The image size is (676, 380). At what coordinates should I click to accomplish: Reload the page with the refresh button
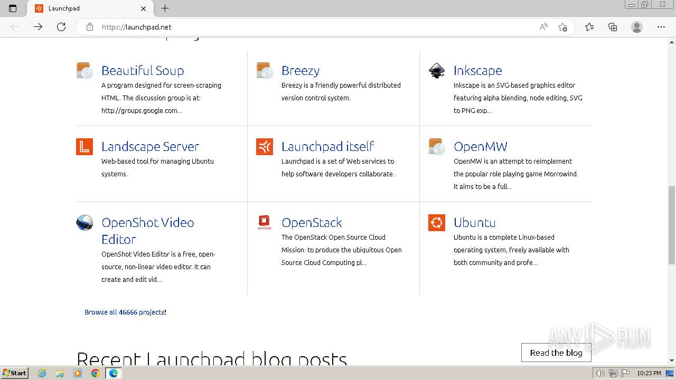click(61, 27)
